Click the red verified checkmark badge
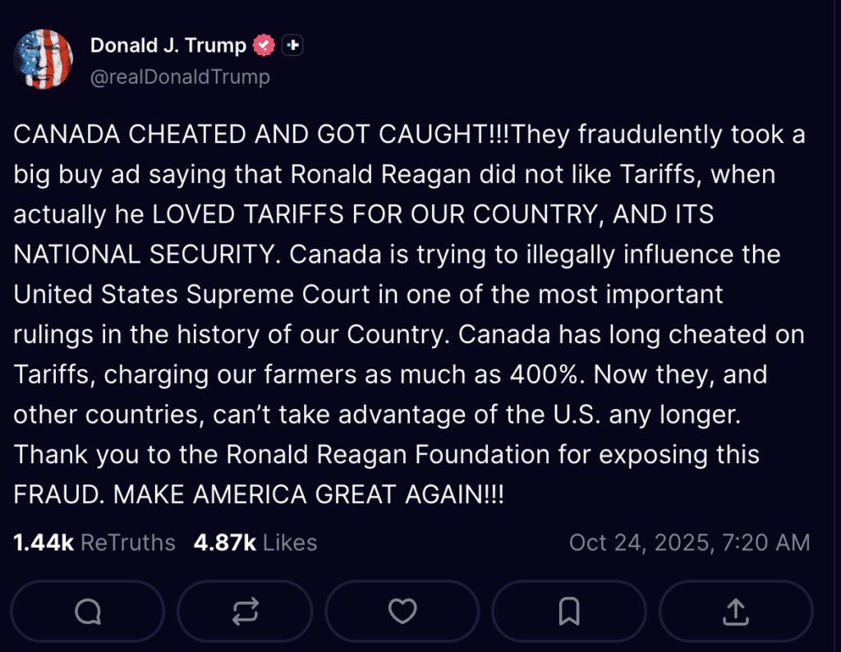The height and width of the screenshot is (652, 841). point(264,46)
